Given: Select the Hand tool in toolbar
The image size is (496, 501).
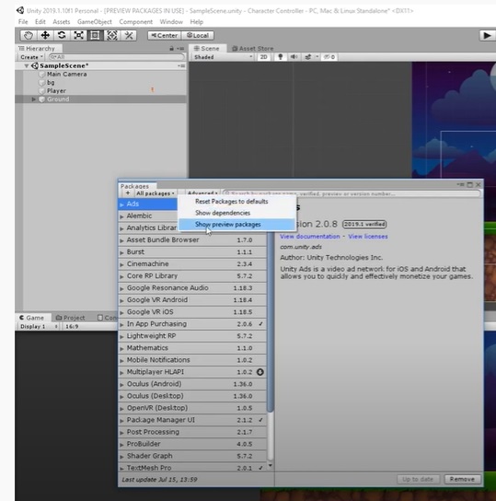Looking at the screenshot, I should tap(29, 36).
